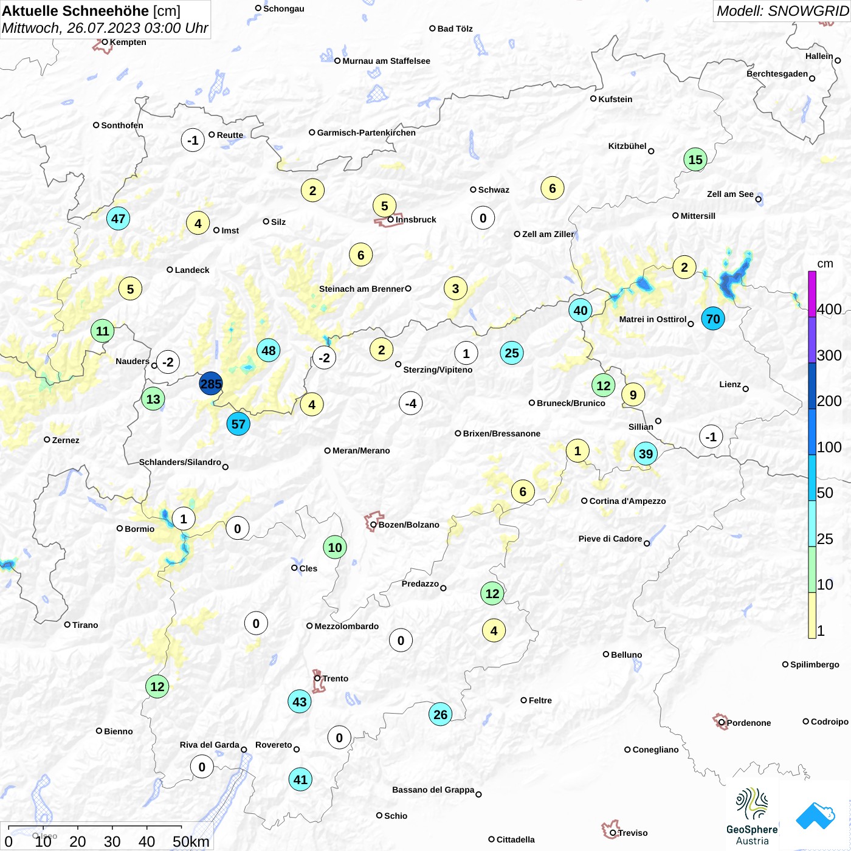Click the '50km' scale bar label
Screen dimensions: 851x851
pyautogui.click(x=191, y=841)
